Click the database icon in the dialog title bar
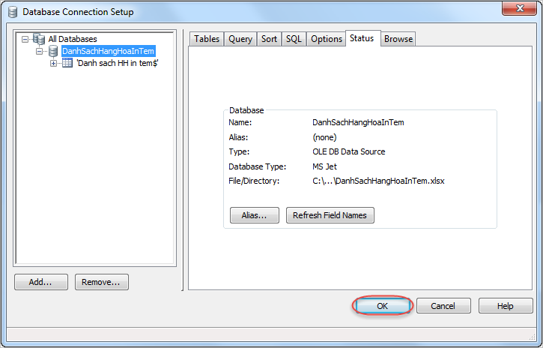The height and width of the screenshot is (348, 543). [13, 12]
